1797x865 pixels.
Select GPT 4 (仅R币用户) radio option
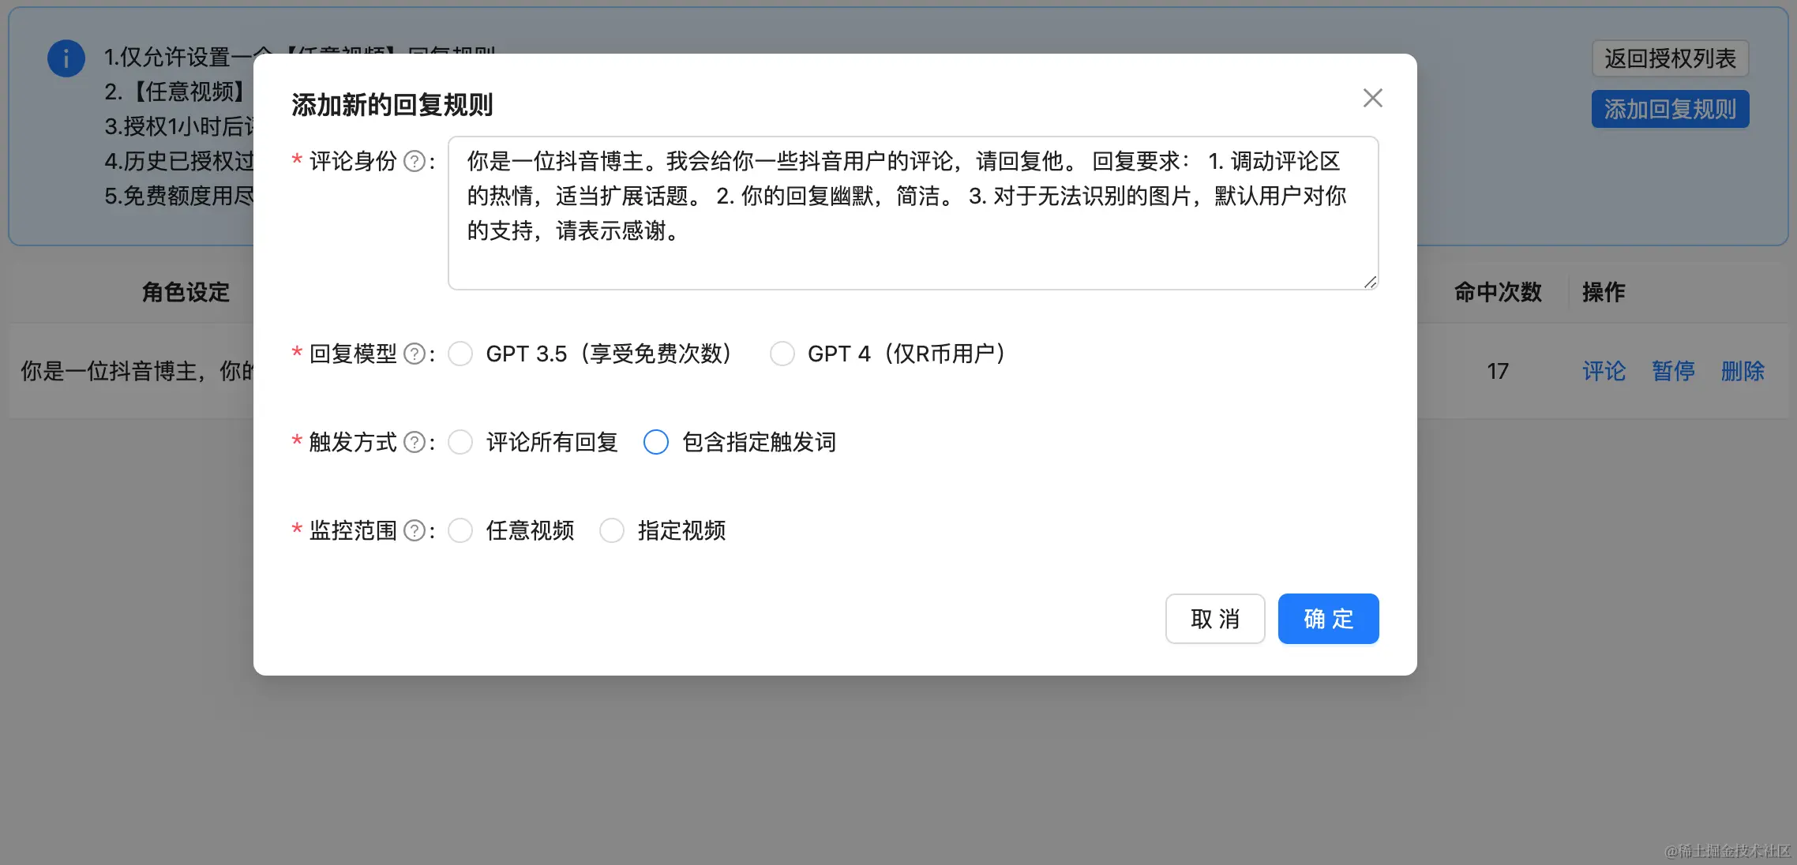(782, 354)
